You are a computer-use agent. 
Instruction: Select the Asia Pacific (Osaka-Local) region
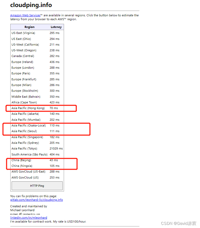tap(29, 125)
